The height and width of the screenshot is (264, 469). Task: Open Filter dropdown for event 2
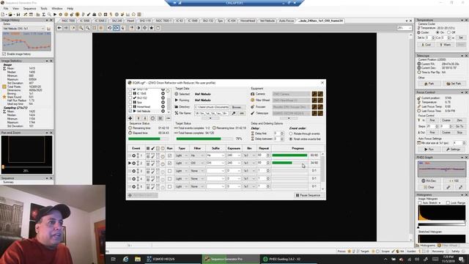[x=197, y=163]
